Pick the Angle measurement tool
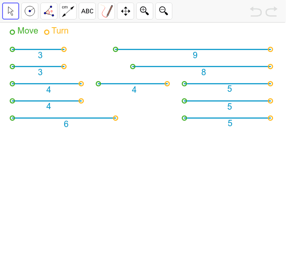 49,11
